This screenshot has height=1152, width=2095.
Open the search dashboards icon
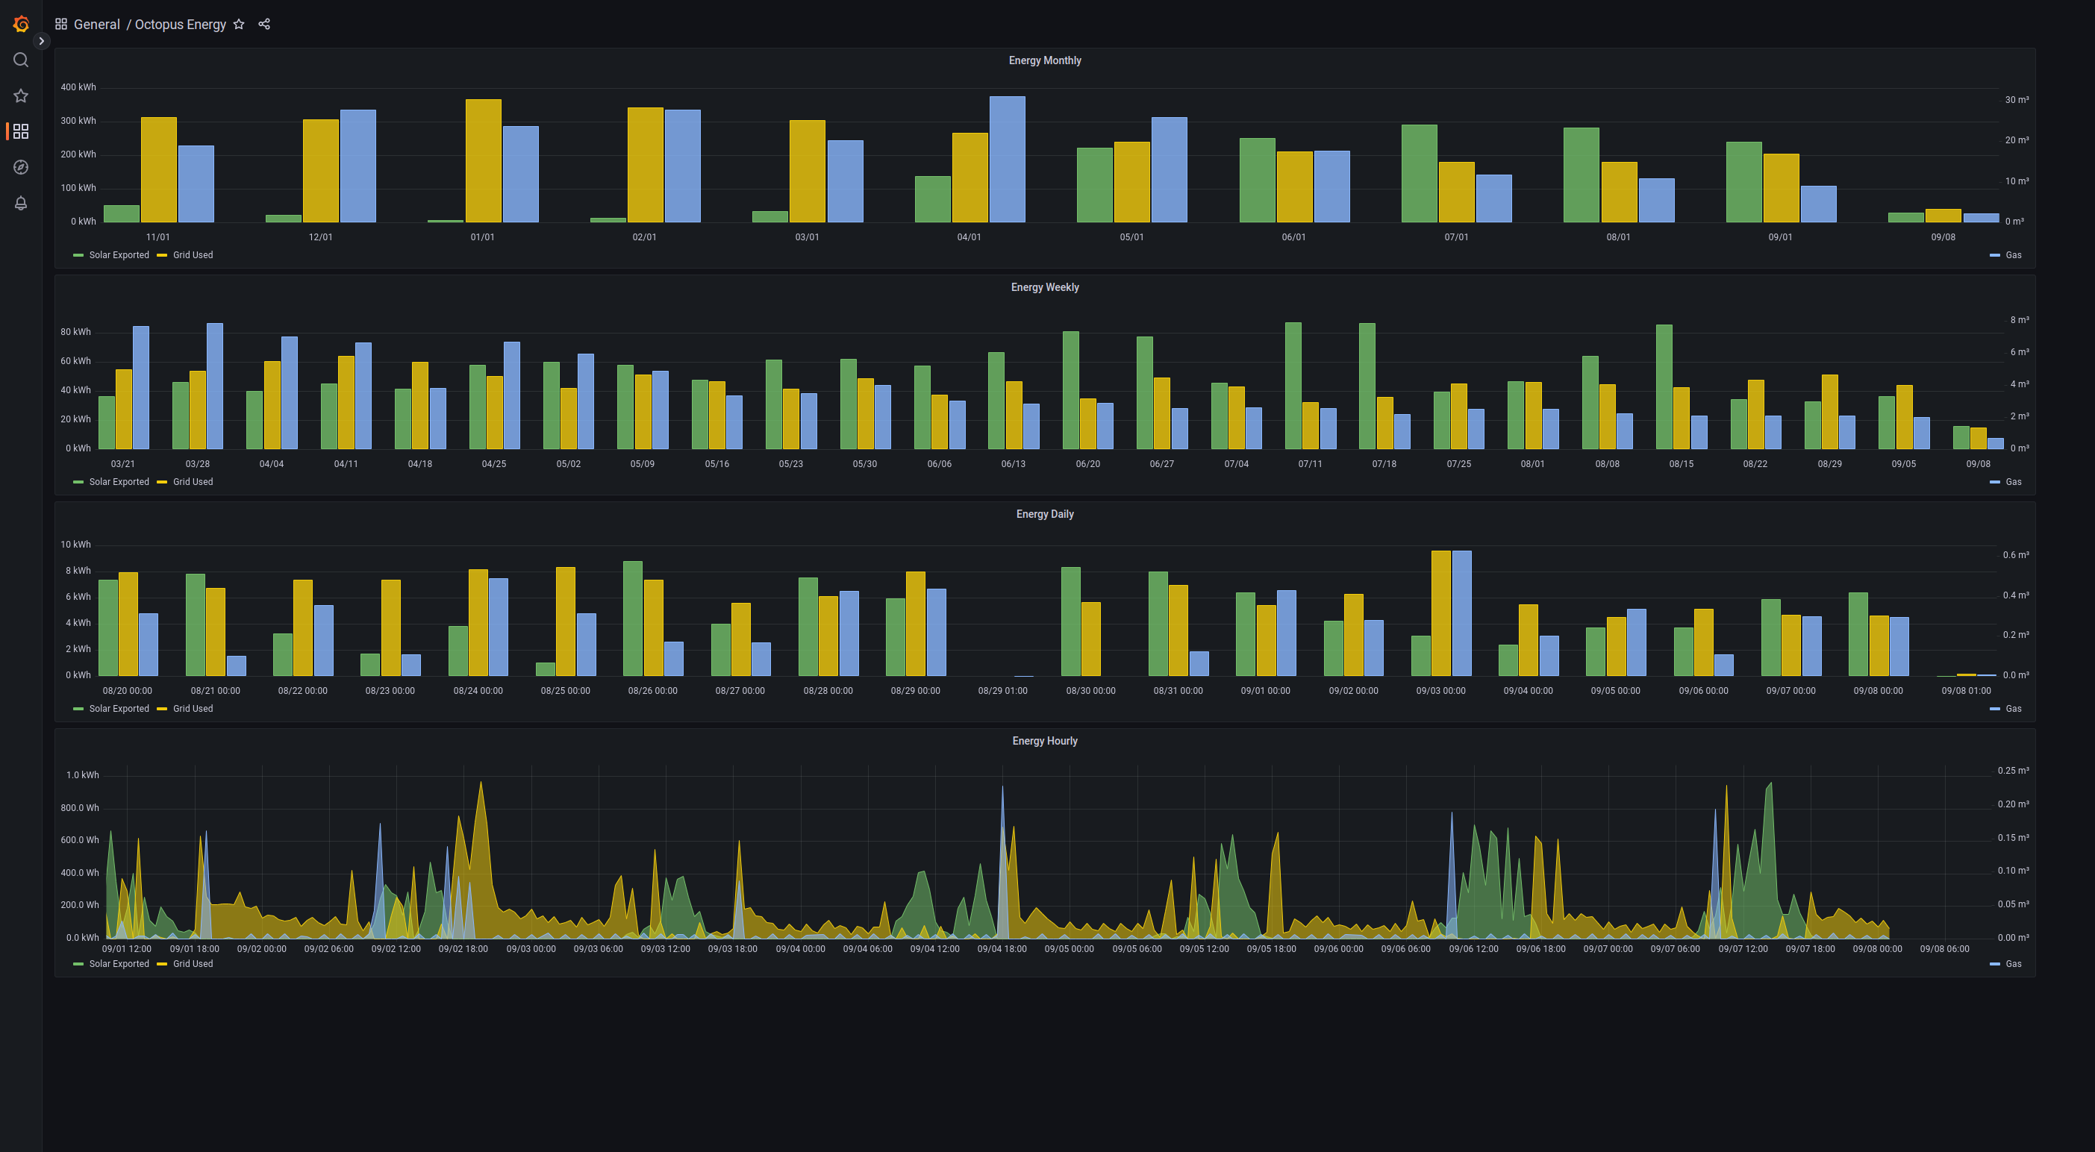click(21, 60)
